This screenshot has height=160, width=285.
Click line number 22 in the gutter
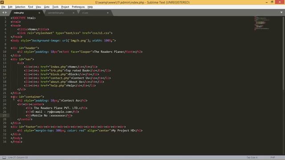click(x=4, y=97)
